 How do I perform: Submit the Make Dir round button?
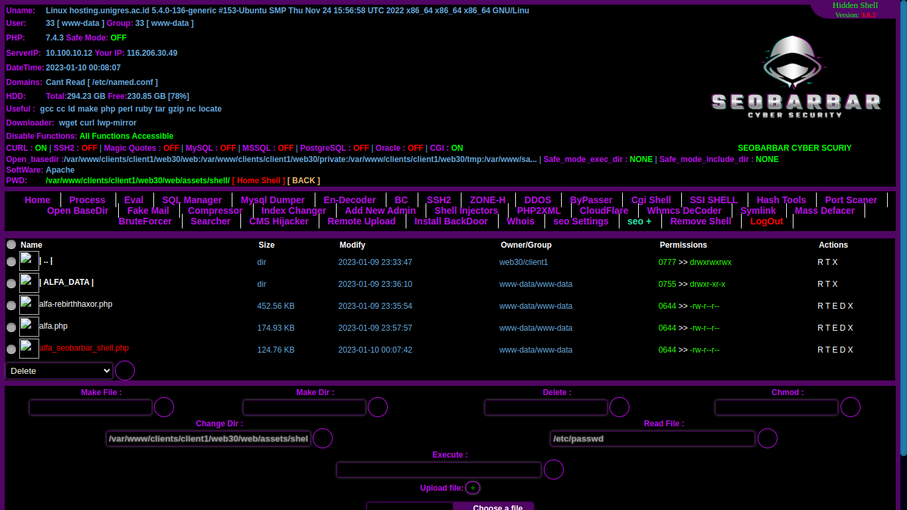point(378,407)
